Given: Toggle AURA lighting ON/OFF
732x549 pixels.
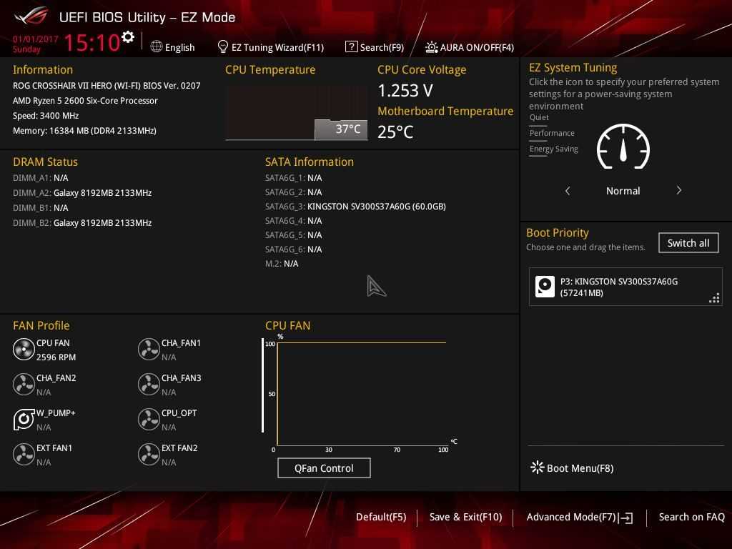Looking at the screenshot, I should pyautogui.click(x=470, y=47).
